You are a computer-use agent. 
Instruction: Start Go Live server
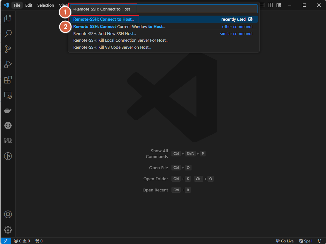(x=285, y=241)
